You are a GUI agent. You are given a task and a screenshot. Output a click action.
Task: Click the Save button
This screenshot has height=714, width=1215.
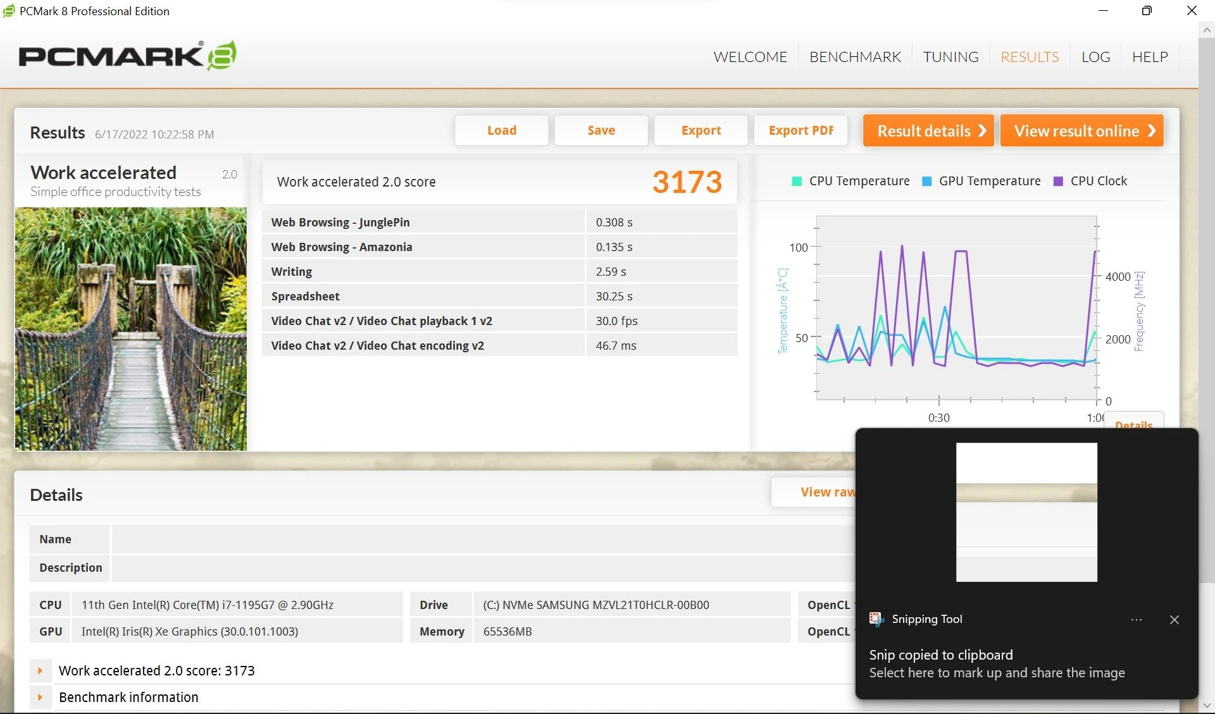(601, 130)
